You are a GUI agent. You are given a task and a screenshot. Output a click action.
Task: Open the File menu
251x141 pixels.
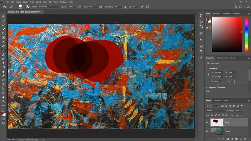pos(7,2)
